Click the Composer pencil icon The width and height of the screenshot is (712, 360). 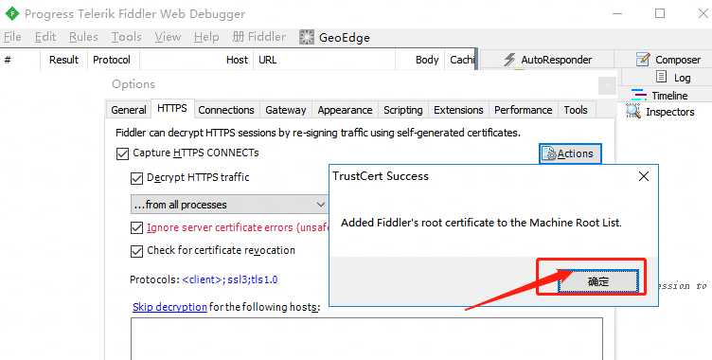(643, 59)
